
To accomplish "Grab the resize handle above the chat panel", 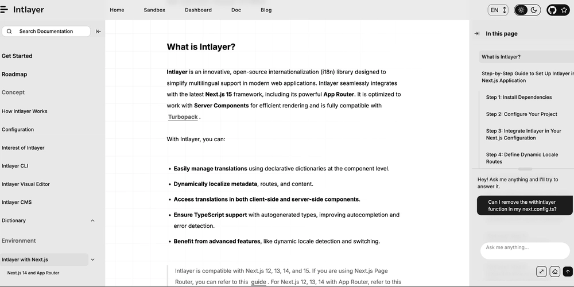I will pos(525,169).
